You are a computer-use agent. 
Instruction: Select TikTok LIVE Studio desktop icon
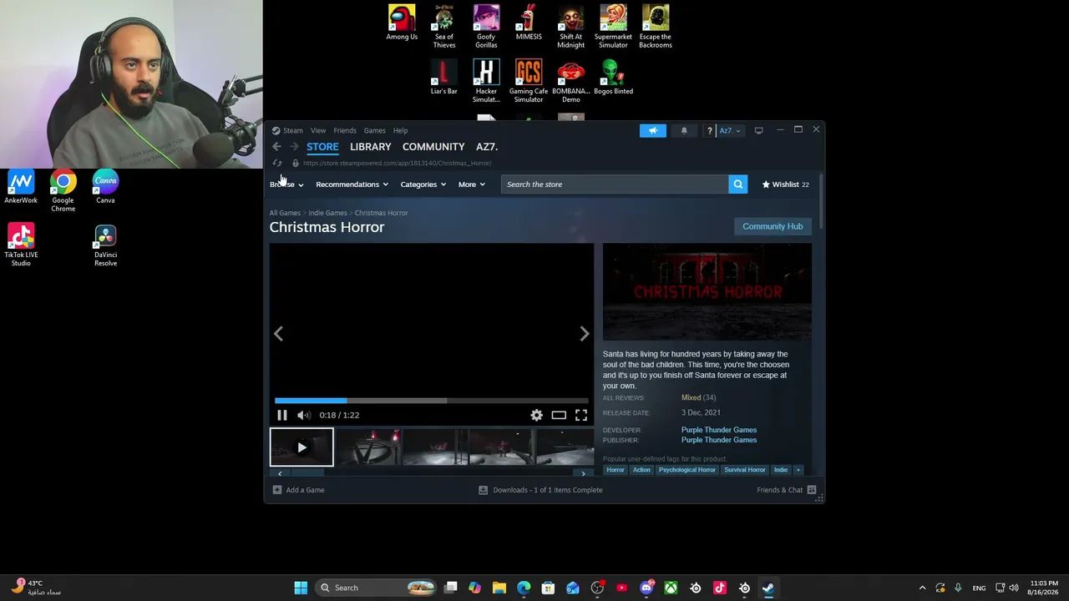point(21,245)
